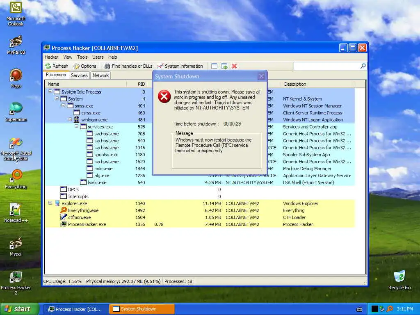Click Refresh in Process Hacker toolbar
This screenshot has height=315, width=420.
57,66
